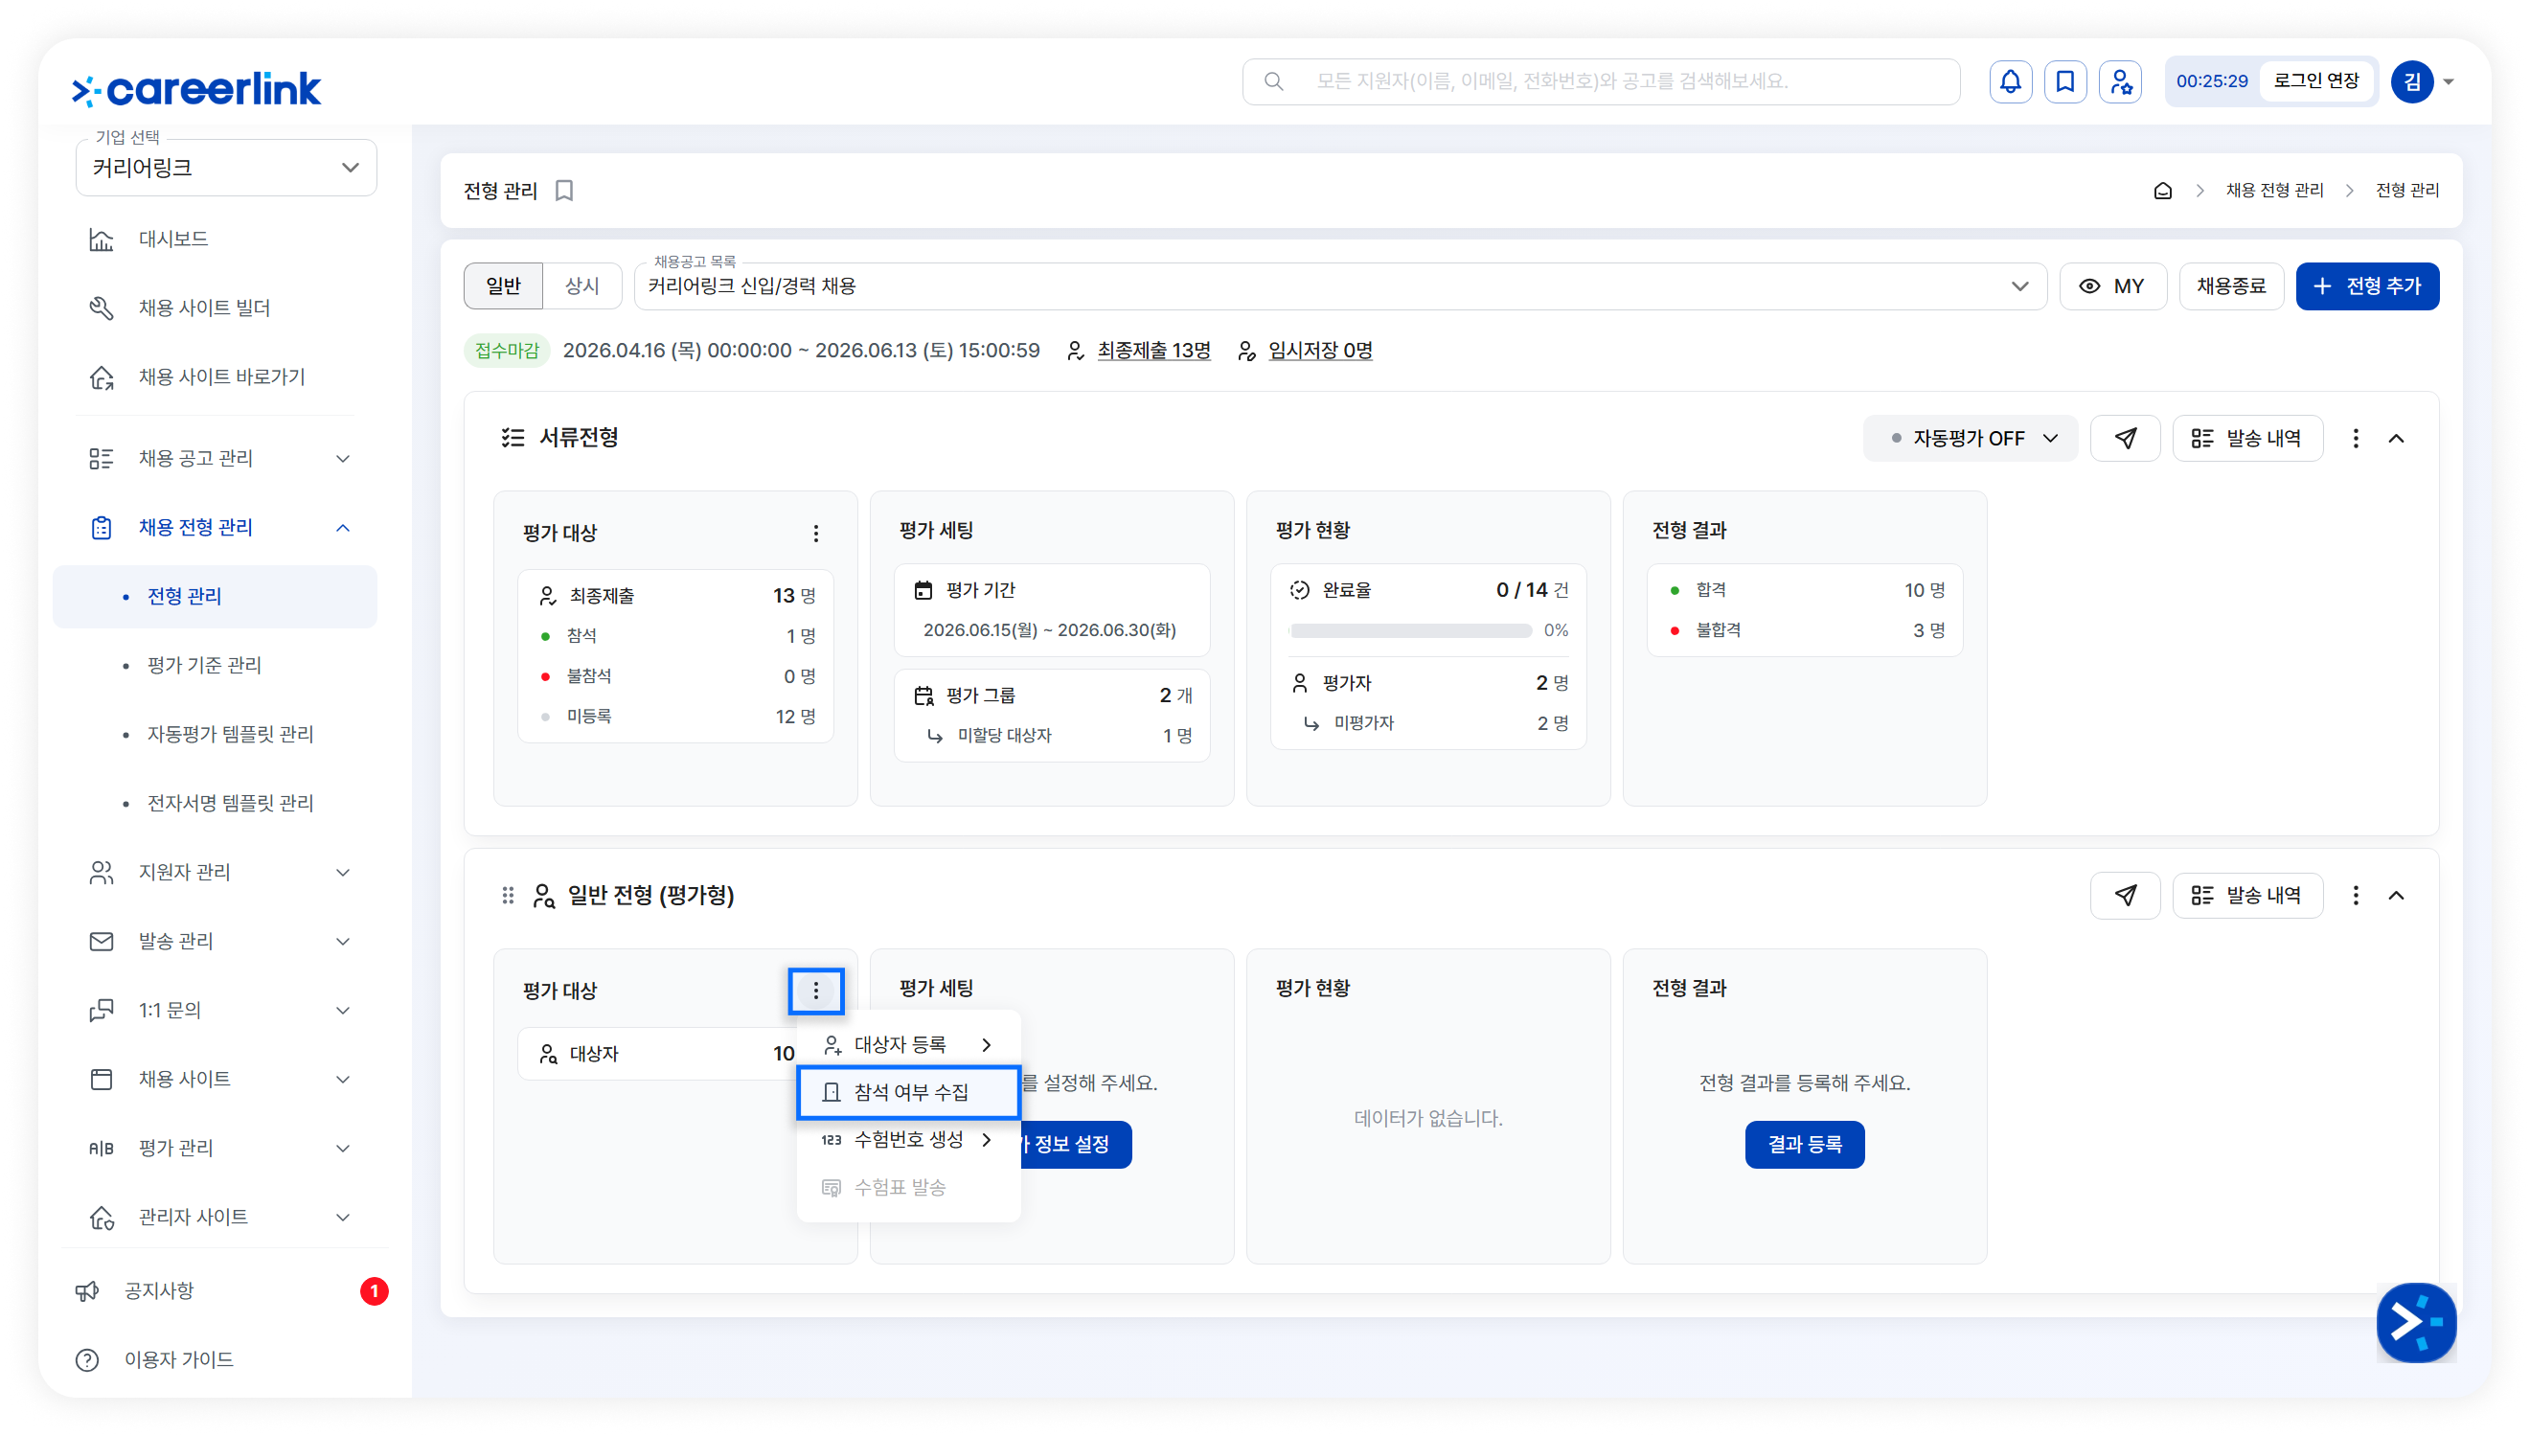This screenshot has width=2530, height=1436.
Task: Click the notification bell icon
Action: pos(2010,81)
